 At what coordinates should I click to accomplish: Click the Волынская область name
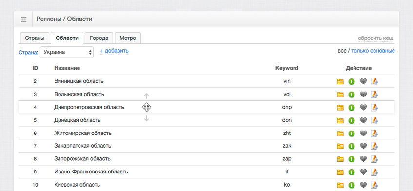point(79,94)
